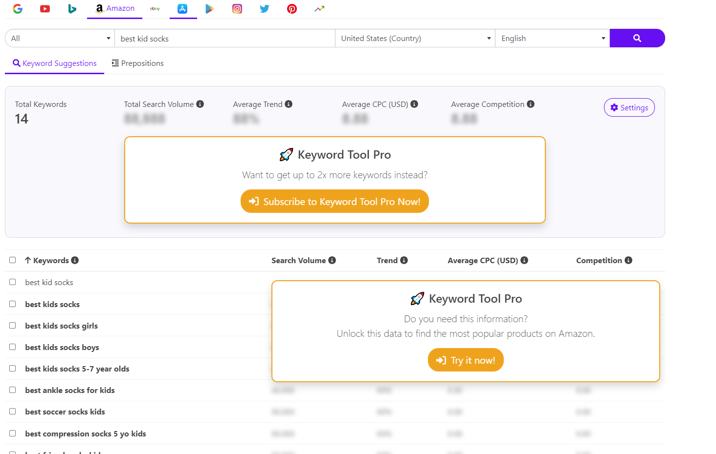Image resolution: width=716 pixels, height=454 pixels.
Task: Check the checkbox next to best kid socks
Action: coord(12,282)
